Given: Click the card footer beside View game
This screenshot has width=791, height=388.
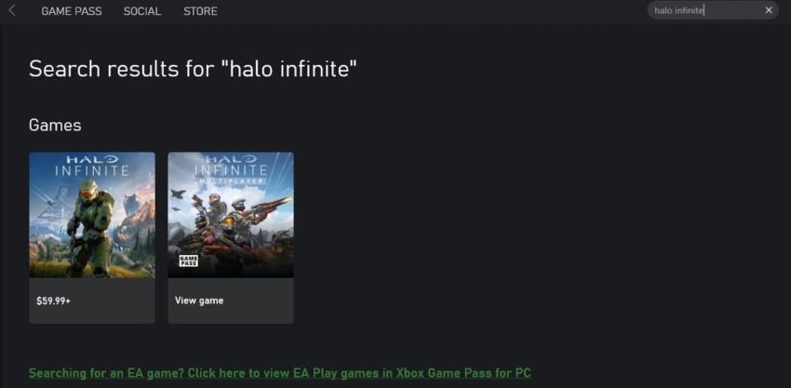Looking at the screenshot, I should coord(259,301).
